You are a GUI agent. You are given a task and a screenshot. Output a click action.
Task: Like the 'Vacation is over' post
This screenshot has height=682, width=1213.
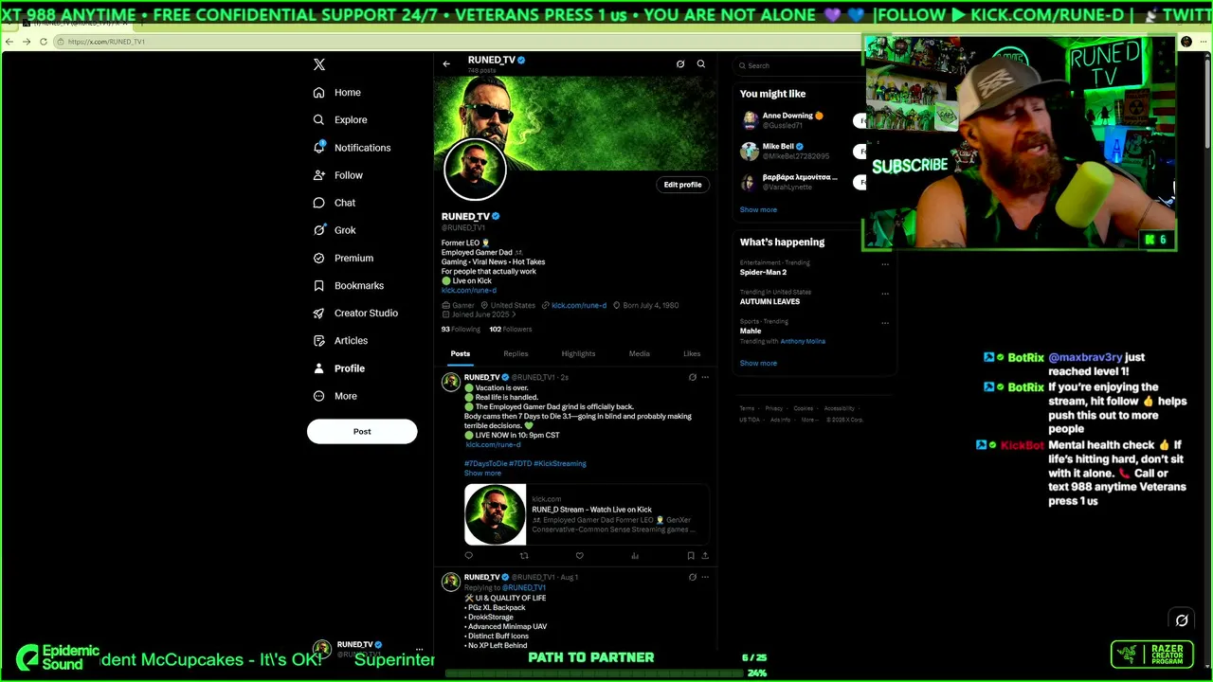(579, 556)
